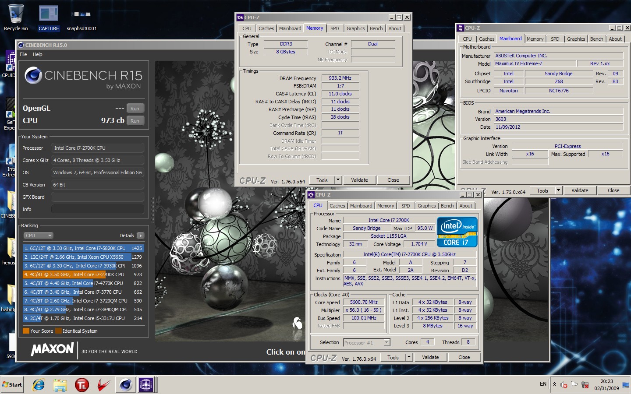Viewport: 631px width, 394px height.
Task: Open the Recycle Bin desktop icon
Action: click(16, 18)
